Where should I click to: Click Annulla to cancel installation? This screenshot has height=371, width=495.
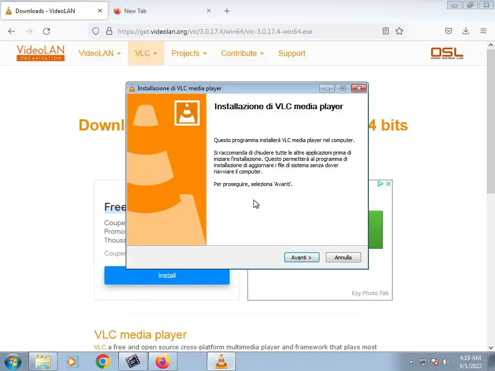click(343, 257)
